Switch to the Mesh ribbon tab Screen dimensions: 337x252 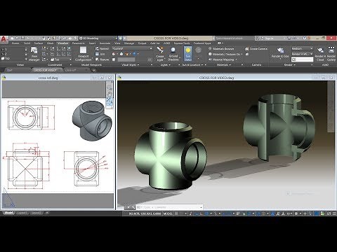click(50, 43)
